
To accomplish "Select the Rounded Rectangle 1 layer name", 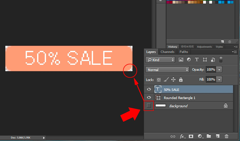I will coord(179,98).
